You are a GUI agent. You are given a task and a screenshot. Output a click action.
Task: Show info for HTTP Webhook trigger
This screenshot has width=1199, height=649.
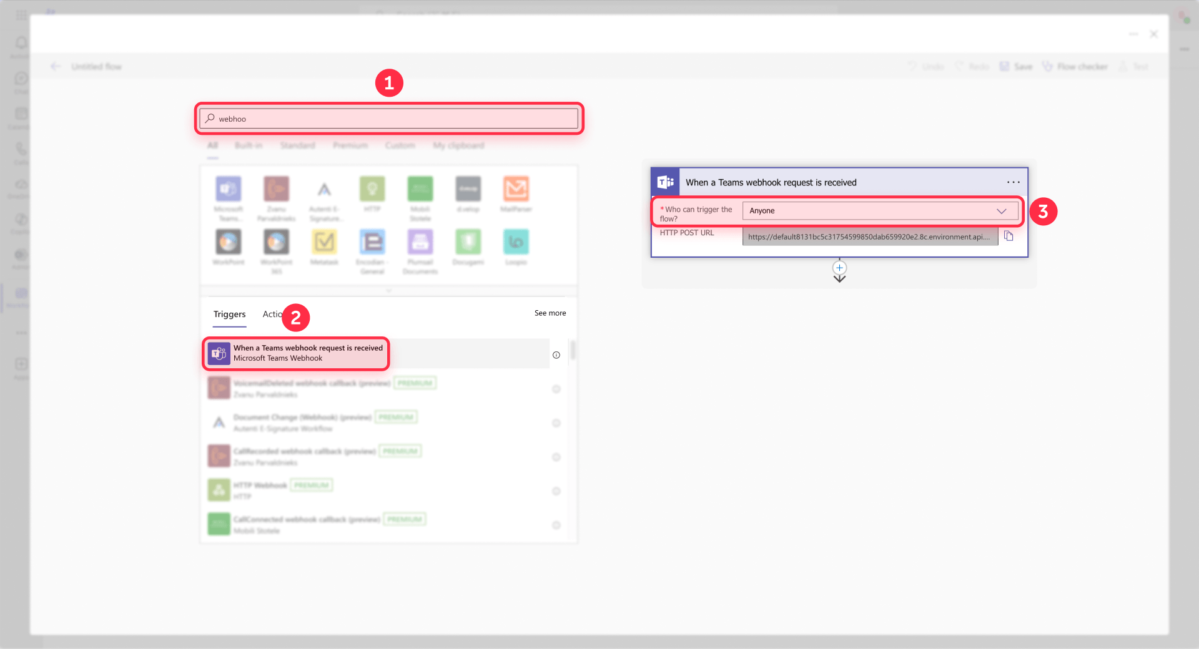coord(556,491)
